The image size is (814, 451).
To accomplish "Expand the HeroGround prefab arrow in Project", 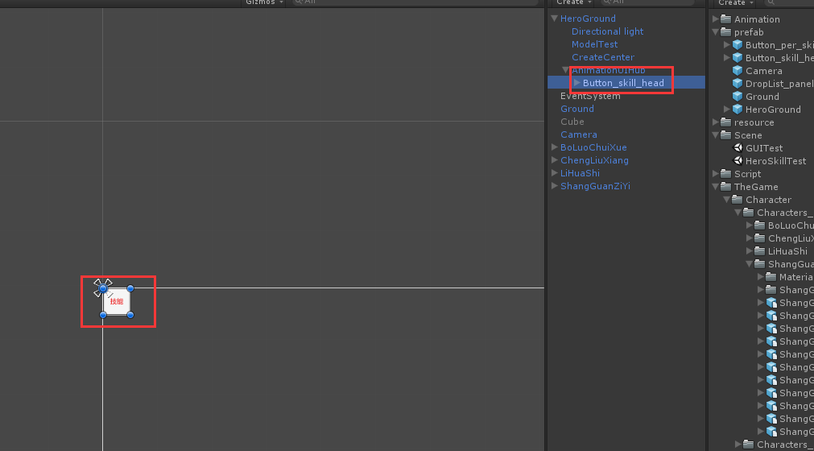I will point(727,110).
